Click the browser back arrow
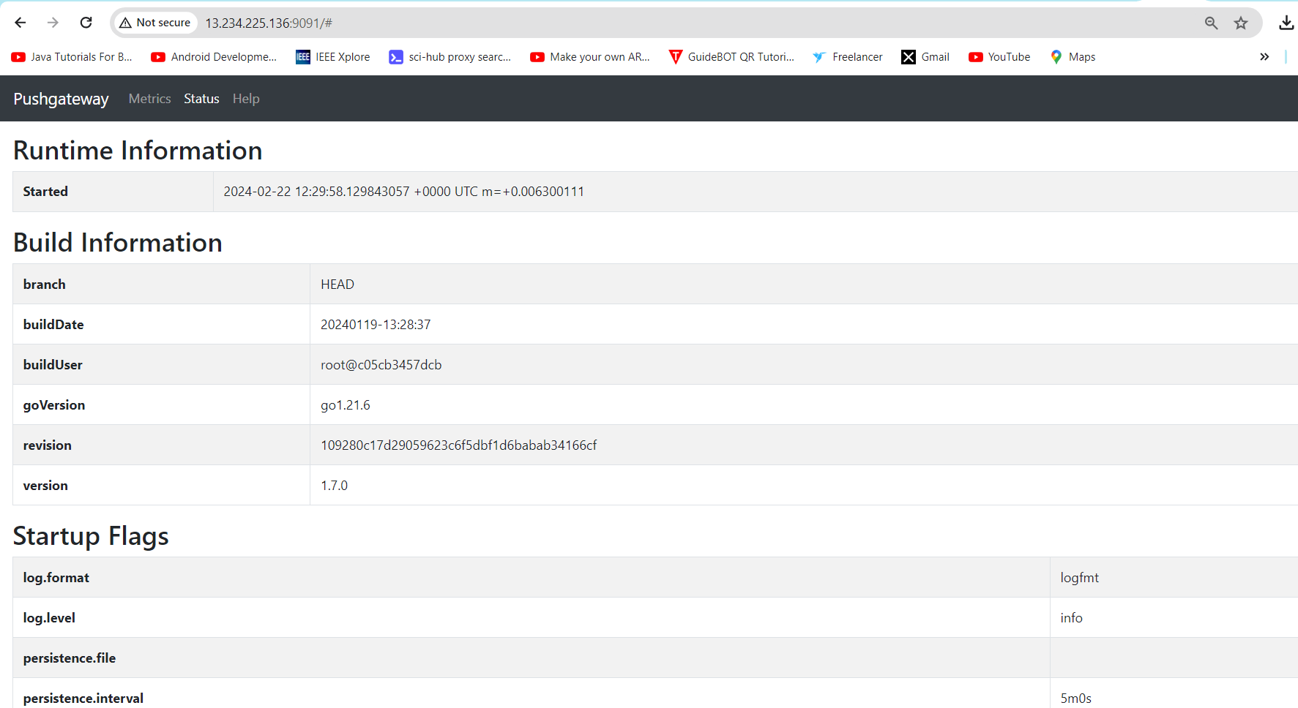Screen dimensions: 1298x708 (x=20, y=23)
